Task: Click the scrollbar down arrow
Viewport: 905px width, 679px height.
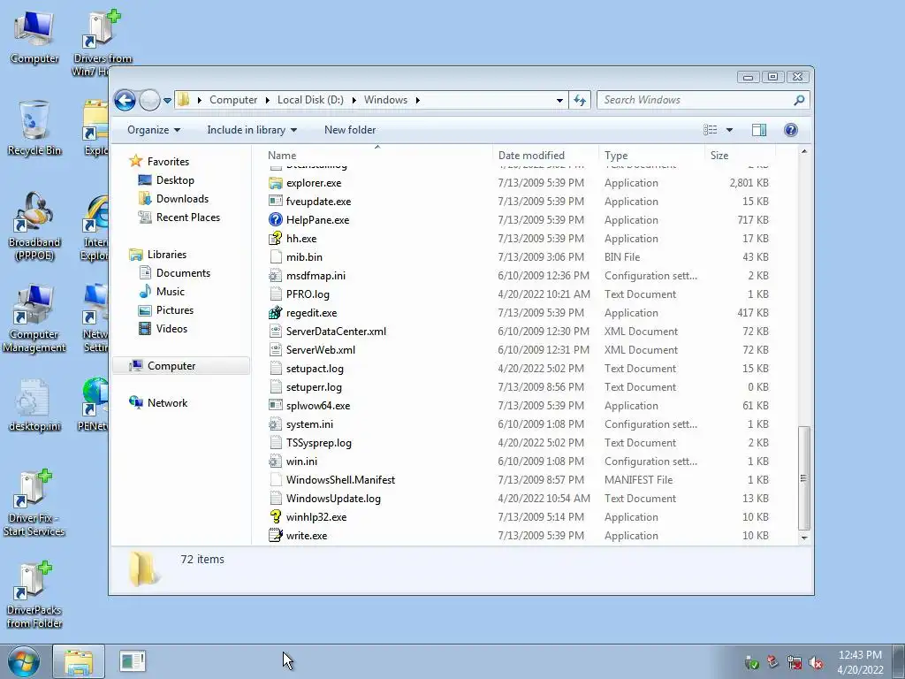Action: pos(804,538)
